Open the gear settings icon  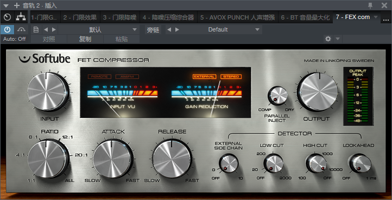coord(328,39)
